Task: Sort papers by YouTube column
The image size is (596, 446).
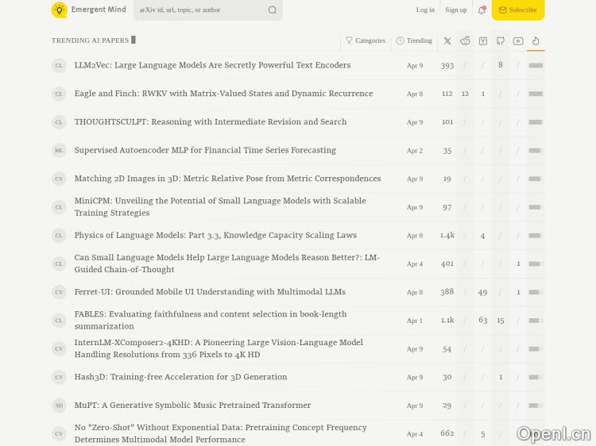Action: 518,40
